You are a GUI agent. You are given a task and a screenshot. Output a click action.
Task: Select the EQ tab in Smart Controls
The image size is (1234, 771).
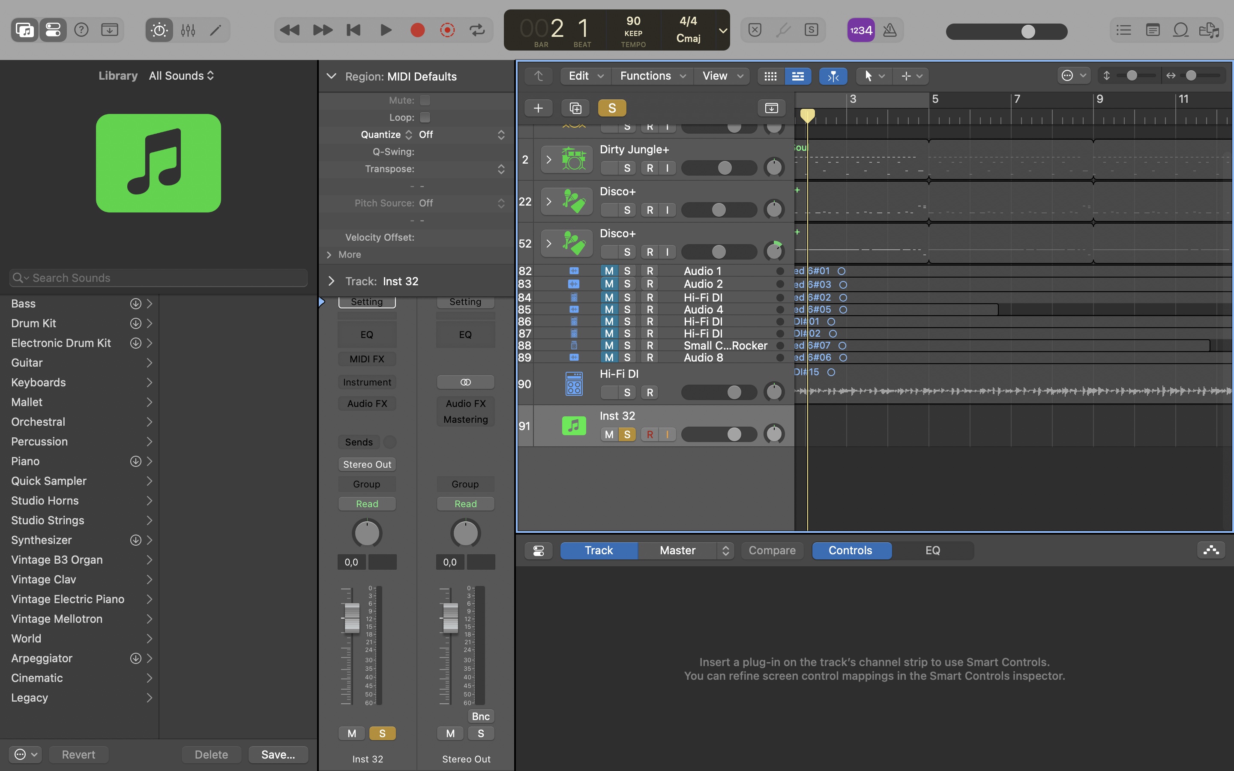pos(932,550)
